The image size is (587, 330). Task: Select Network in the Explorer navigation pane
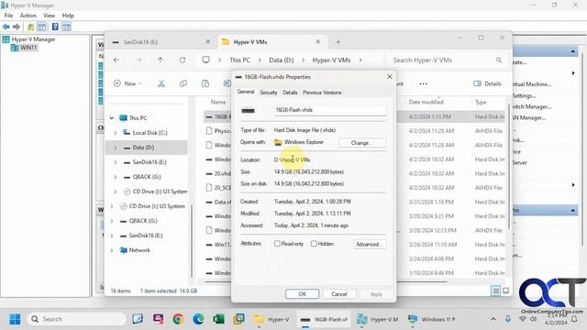coord(139,250)
